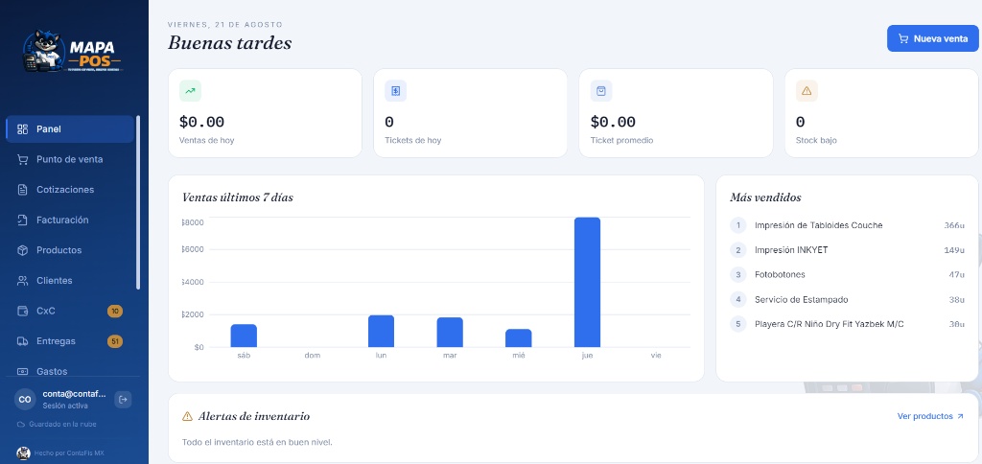The image size is (982, 464).
Task: Click Hecho por ContaFis MX credit
Action: pos(69,452)
